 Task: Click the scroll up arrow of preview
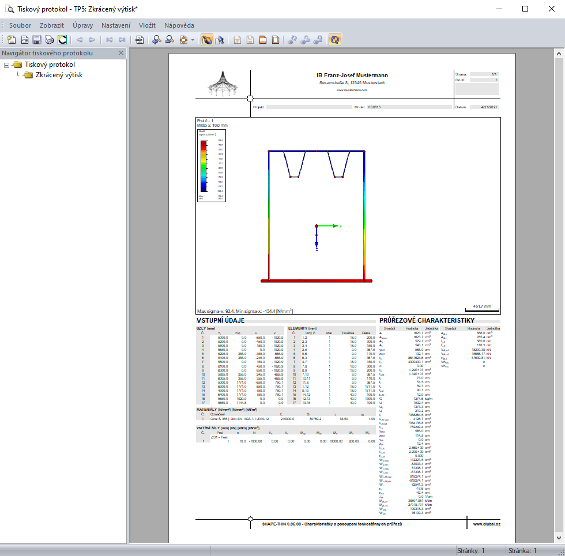click(x=559, y=54)
